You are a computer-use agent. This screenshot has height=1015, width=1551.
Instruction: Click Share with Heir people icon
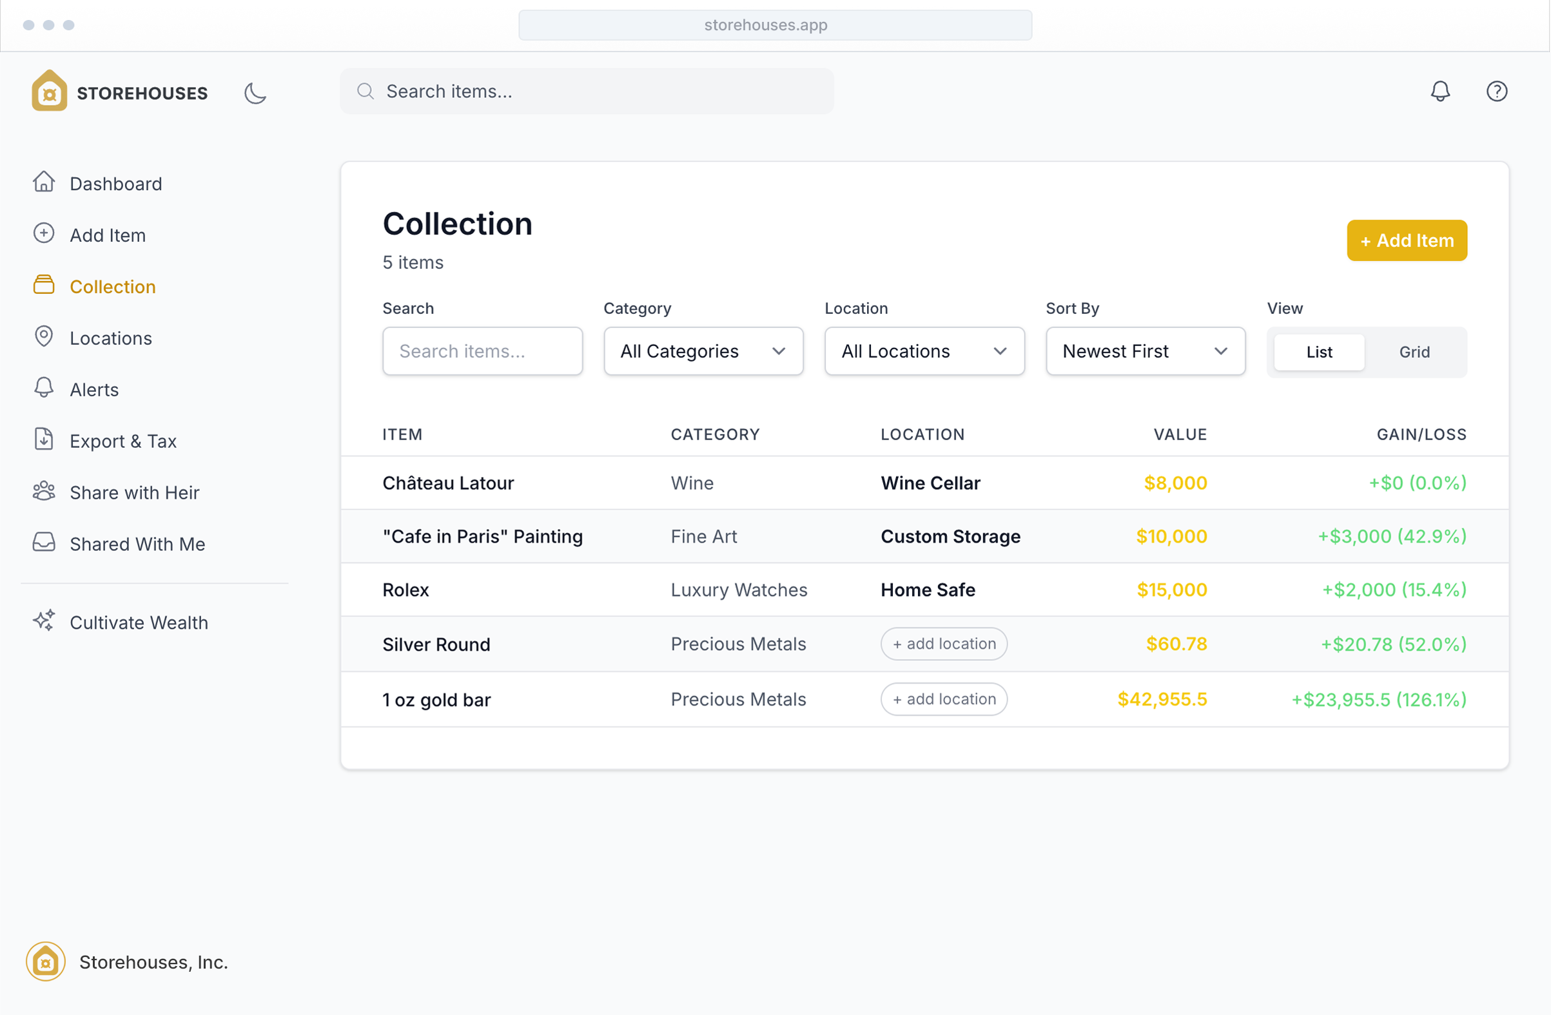point(44,491)
